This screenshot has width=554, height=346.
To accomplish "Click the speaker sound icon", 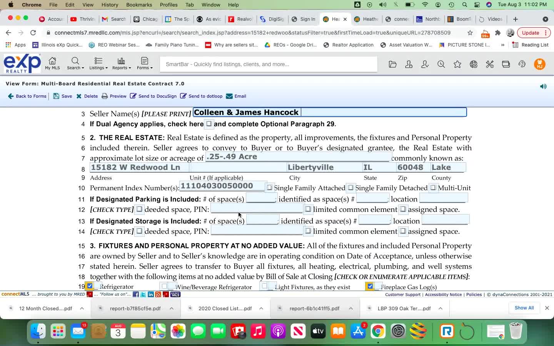I will coord(543,86).
